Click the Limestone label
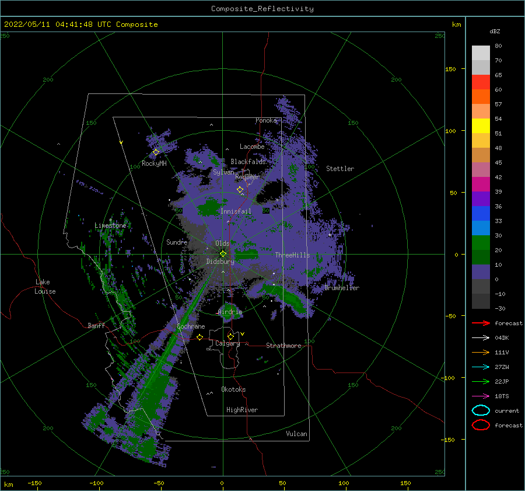Screen dimensions: 525x491 (x=110, y=225)
